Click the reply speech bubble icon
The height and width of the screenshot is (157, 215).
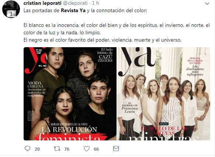(28, 149)
